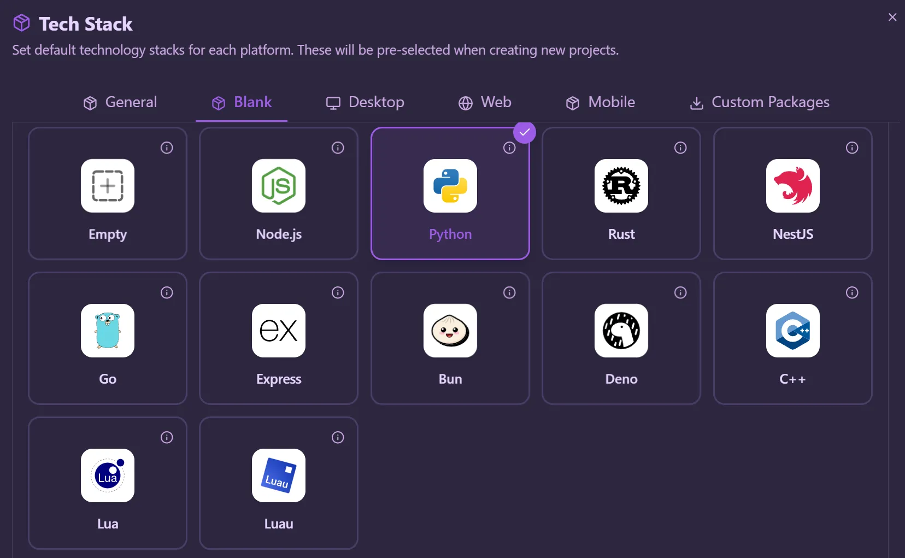Choose the Node.js logo icon
The image size is (905, 558).
(279, 186)
